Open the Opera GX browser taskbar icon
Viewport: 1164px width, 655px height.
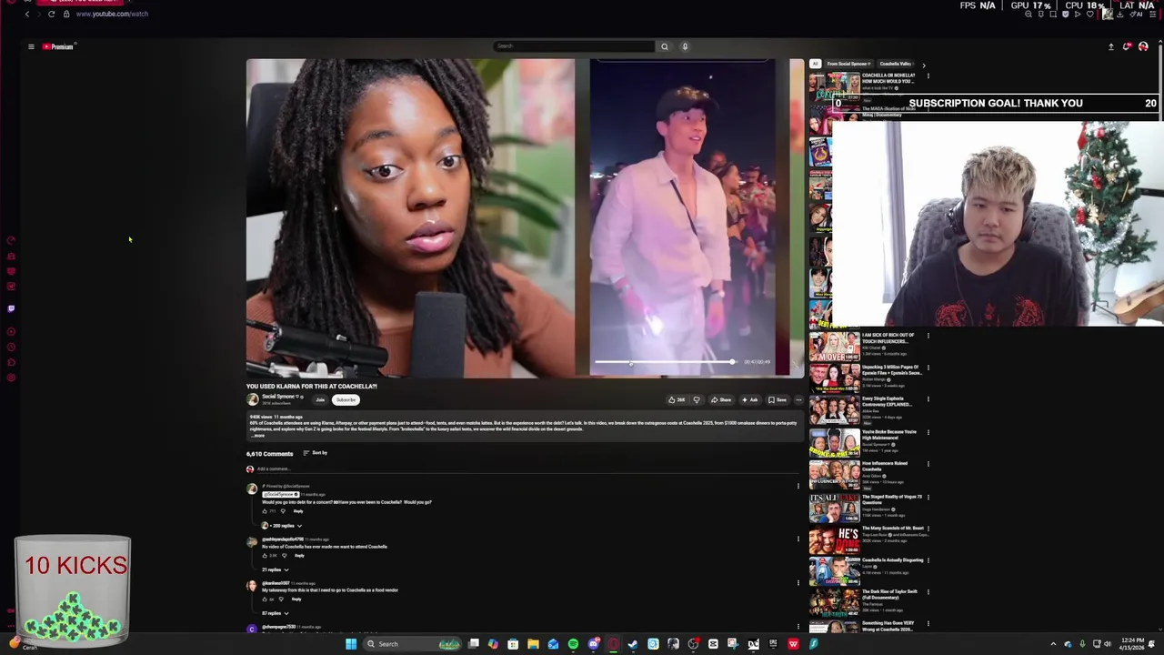pyautogui.click(x=613, y=644)
